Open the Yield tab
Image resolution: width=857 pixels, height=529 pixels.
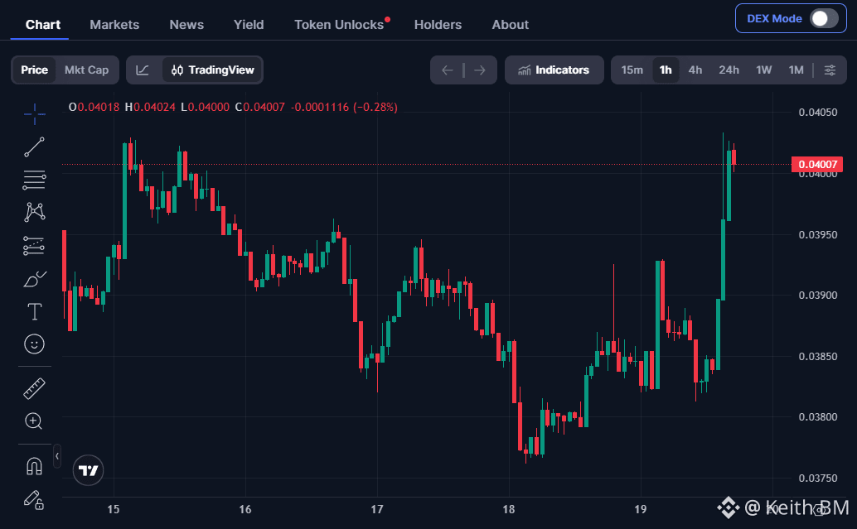(249, 25)
